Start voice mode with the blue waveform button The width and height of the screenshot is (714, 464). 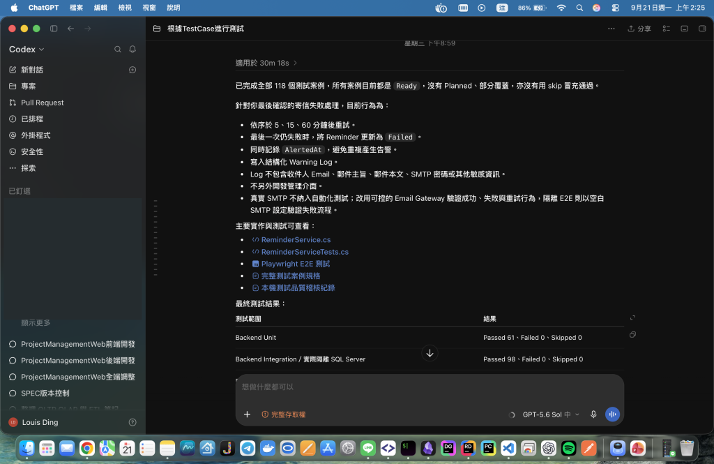[612, 414]
